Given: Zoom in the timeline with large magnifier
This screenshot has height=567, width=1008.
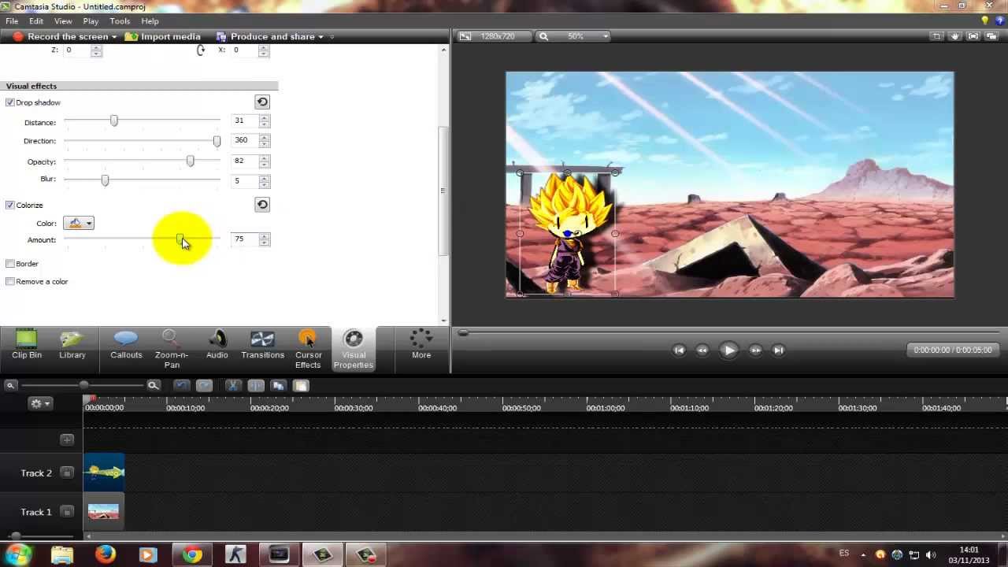Looking at the screenshot, I should 154,385.
